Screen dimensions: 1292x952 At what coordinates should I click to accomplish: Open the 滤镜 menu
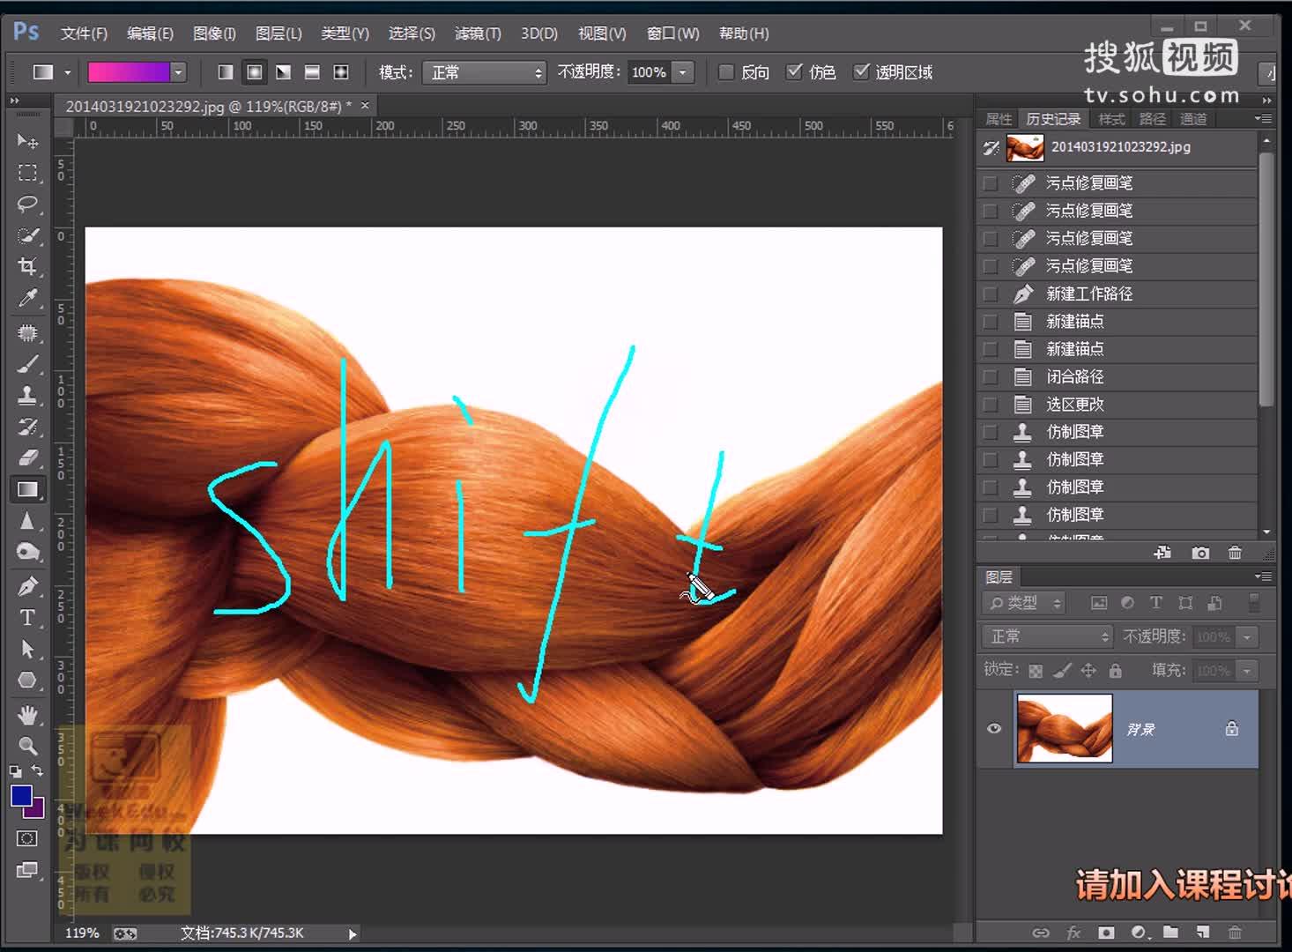pos(477,33)
